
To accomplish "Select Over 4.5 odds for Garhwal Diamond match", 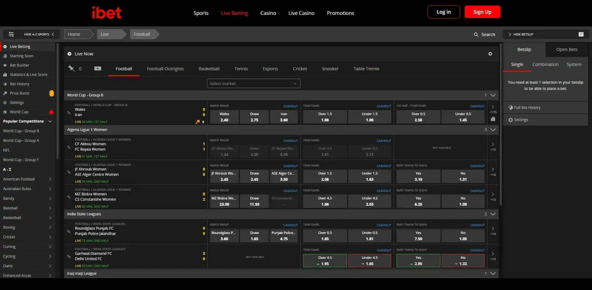I will click(325, 260).
